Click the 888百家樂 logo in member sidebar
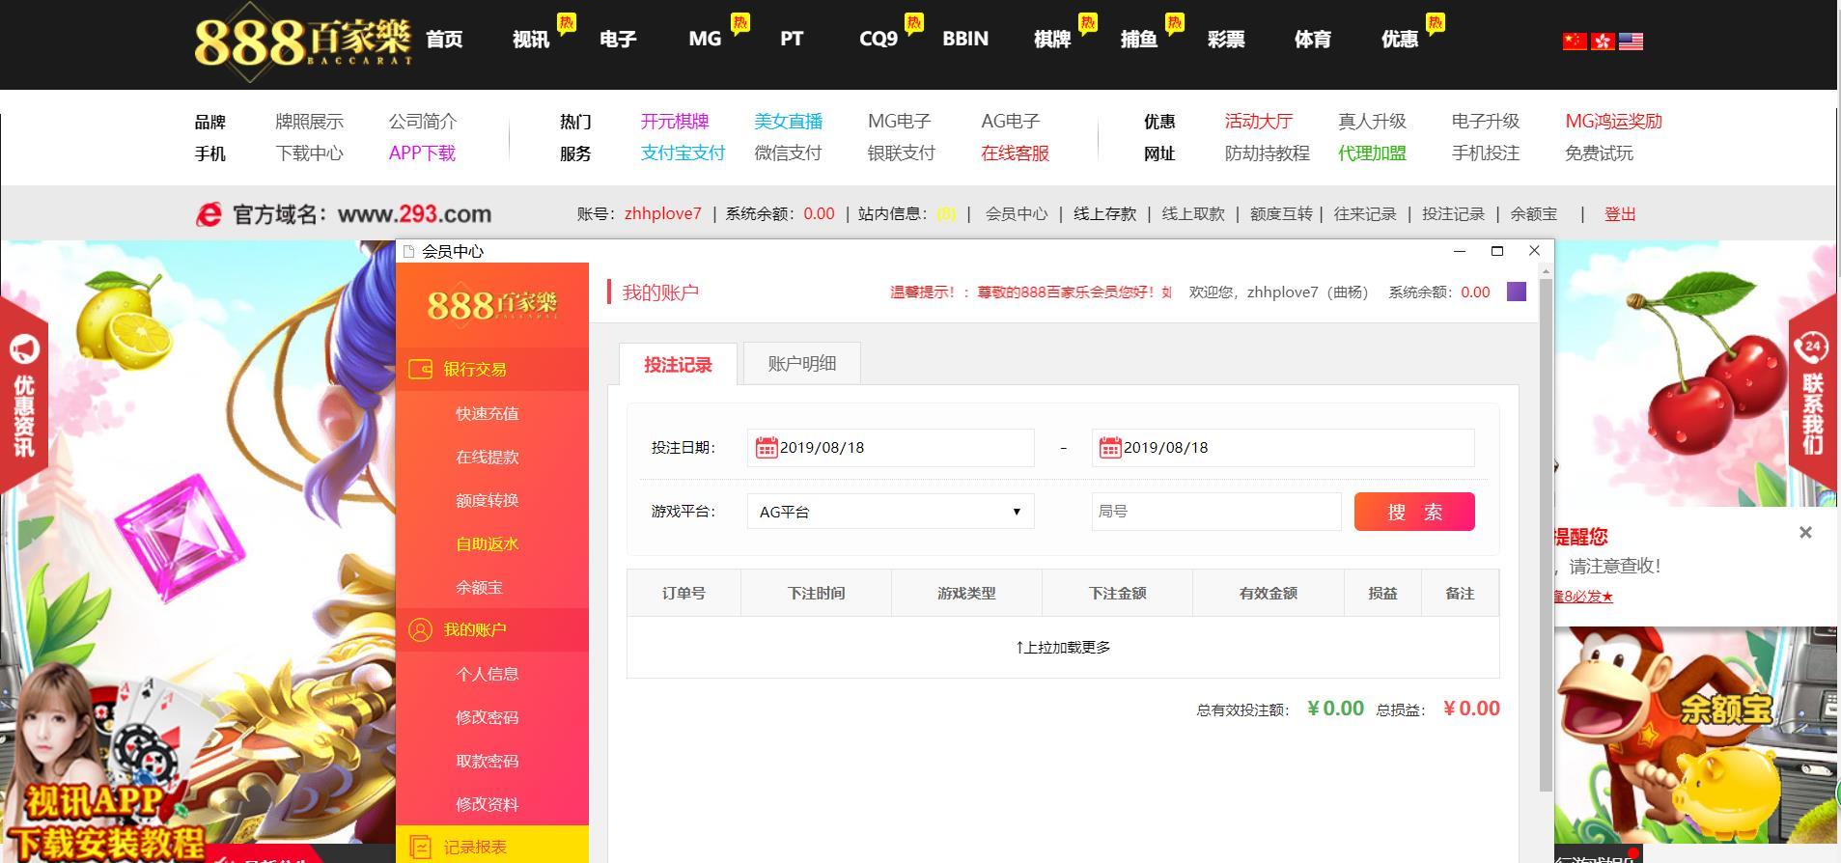The image size is (1841, 863). [x=492, y=304]
